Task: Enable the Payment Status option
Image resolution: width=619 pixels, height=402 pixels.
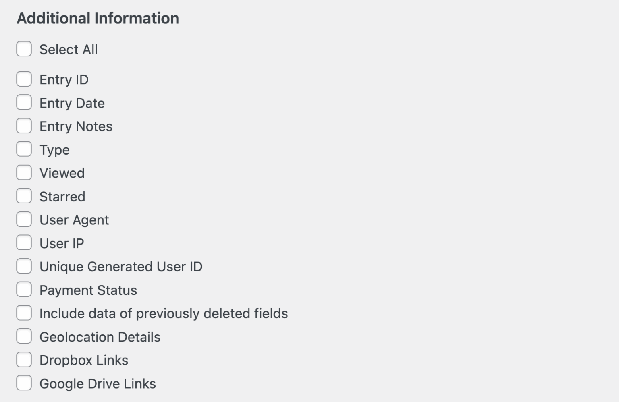Action: point(24,289)
